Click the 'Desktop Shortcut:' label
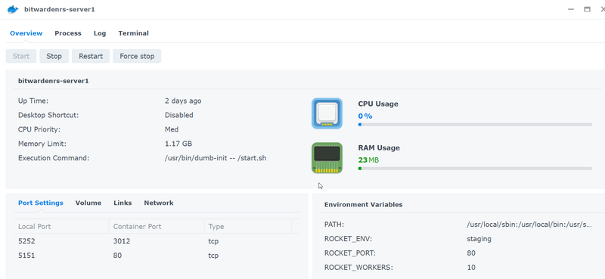 tap(48, 115)
